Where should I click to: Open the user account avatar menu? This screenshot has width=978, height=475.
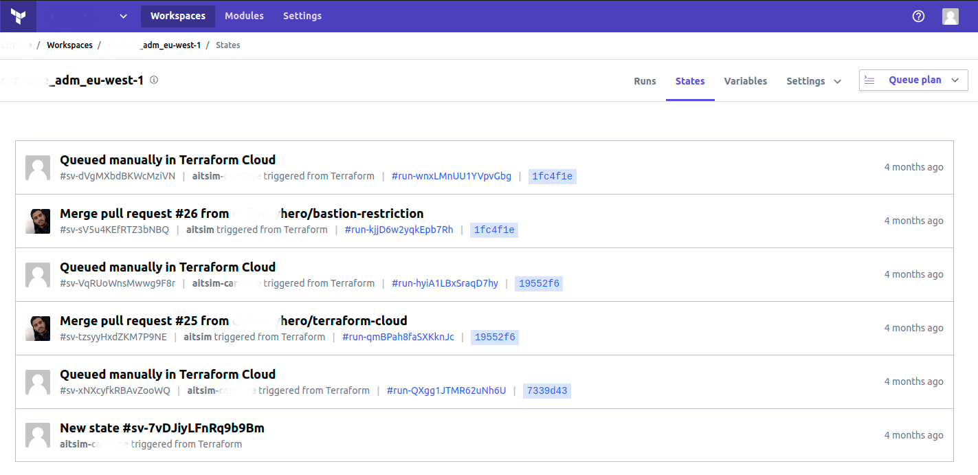pyautogui.click(x=951, y=16)
